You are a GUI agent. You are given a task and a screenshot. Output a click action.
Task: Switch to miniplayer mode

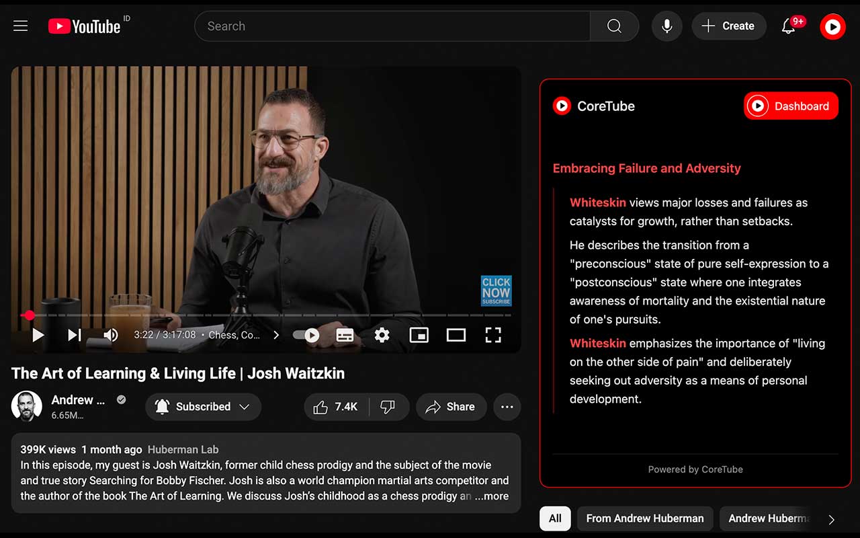419,334
